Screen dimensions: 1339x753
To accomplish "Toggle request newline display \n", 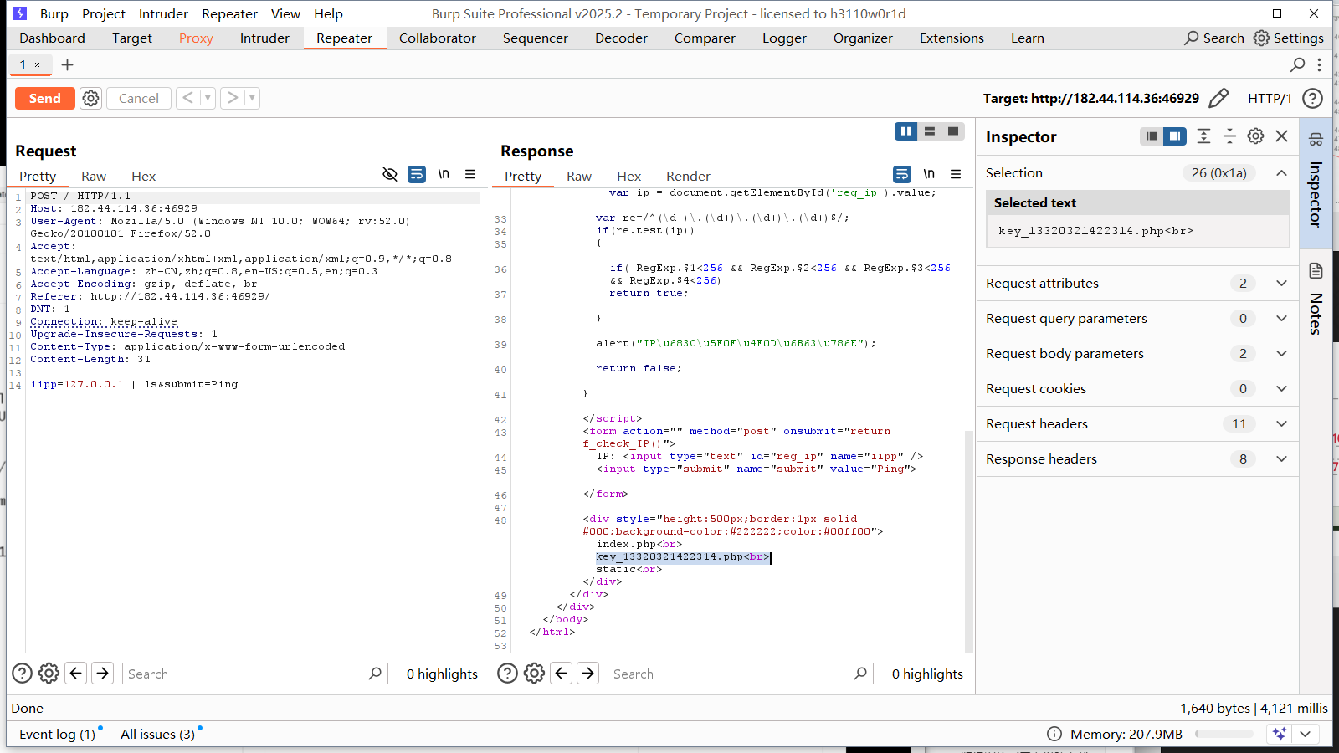I will pos(444,174).
